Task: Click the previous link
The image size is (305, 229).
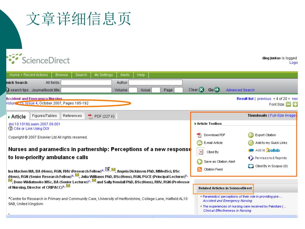Action: [264, 99]
